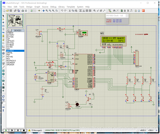Select the 2D Graphics Line tool
The height and width of the screenshot is (134, 160).
pyautogui.click(x=3, y=67)
